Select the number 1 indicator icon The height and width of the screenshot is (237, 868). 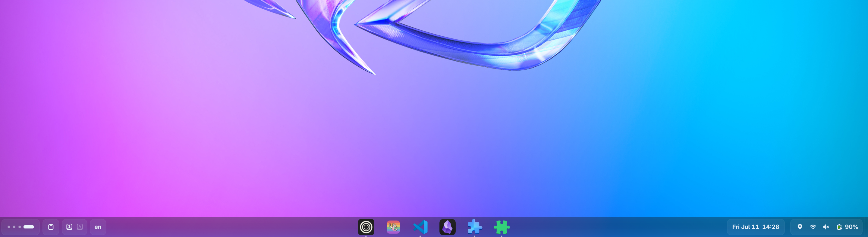tap(69, 227)
